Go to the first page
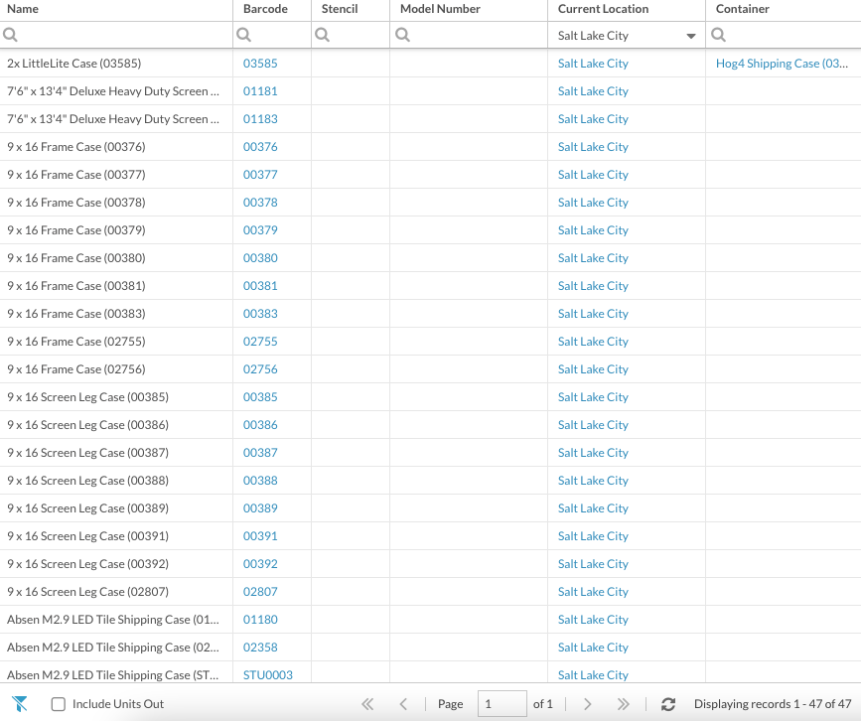861x721 pixels. click(x=367, y=704)
